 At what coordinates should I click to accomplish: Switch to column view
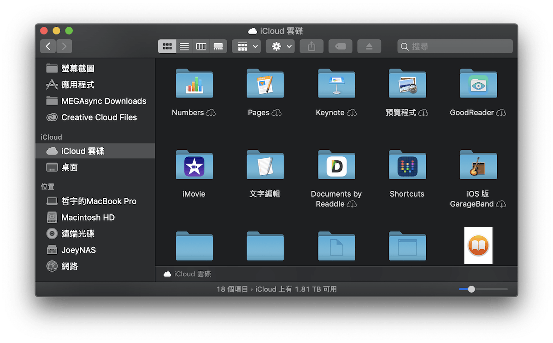tap(201, 46)
